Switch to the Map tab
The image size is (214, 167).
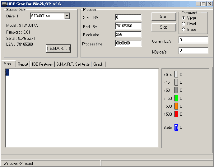coord(9,64)
